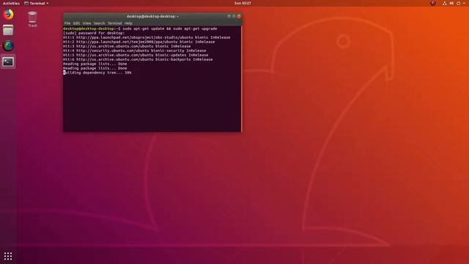Open the Files manager dock icon

(x=8, y=30)
